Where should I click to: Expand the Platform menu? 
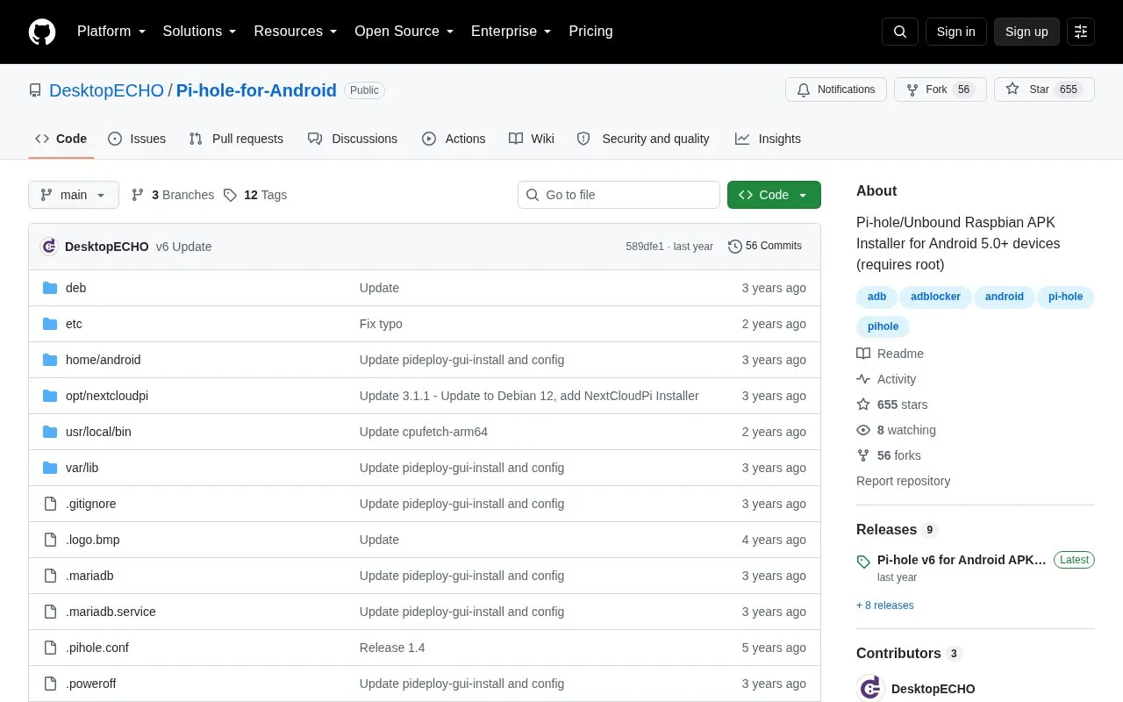tap(111, 32)
